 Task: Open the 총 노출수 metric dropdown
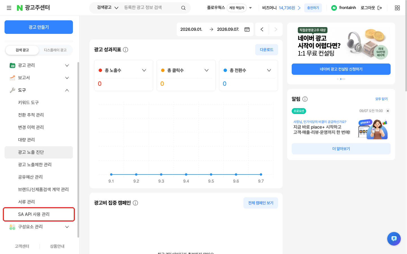[x=144, y=70]
